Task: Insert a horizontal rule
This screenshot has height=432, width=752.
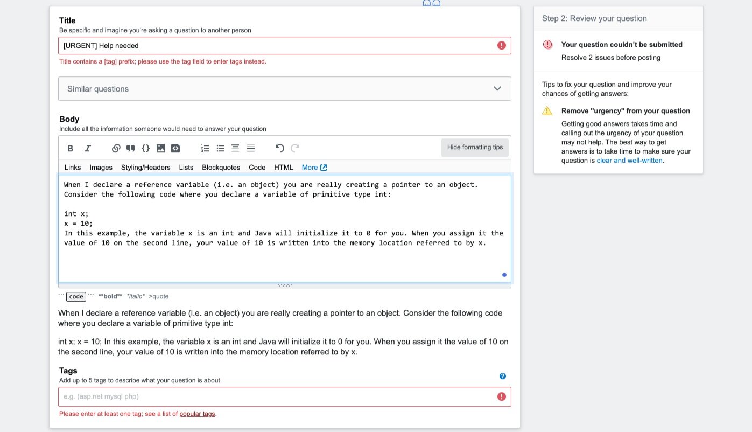Action: click(x=250, y=148)
